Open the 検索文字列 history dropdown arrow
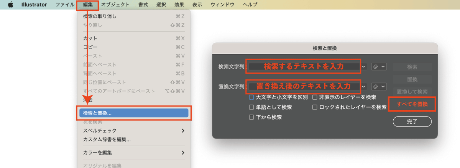The height and width of the screenshot is (168, 460). [364, 66]
